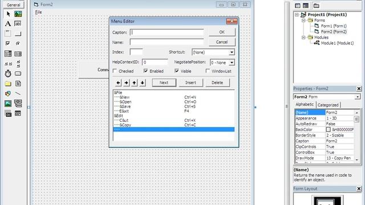The height and width of the screenshot is (205, 365).
Task: Select the DriveListBox control tool
Action: click(x=18, y=73)
